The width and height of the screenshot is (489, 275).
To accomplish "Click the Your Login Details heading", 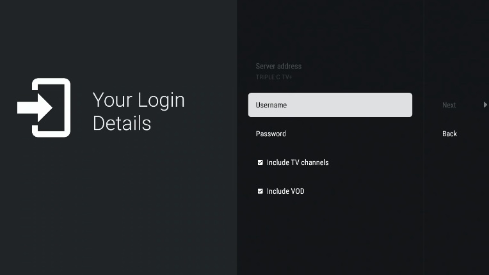I will click(138, 111).
